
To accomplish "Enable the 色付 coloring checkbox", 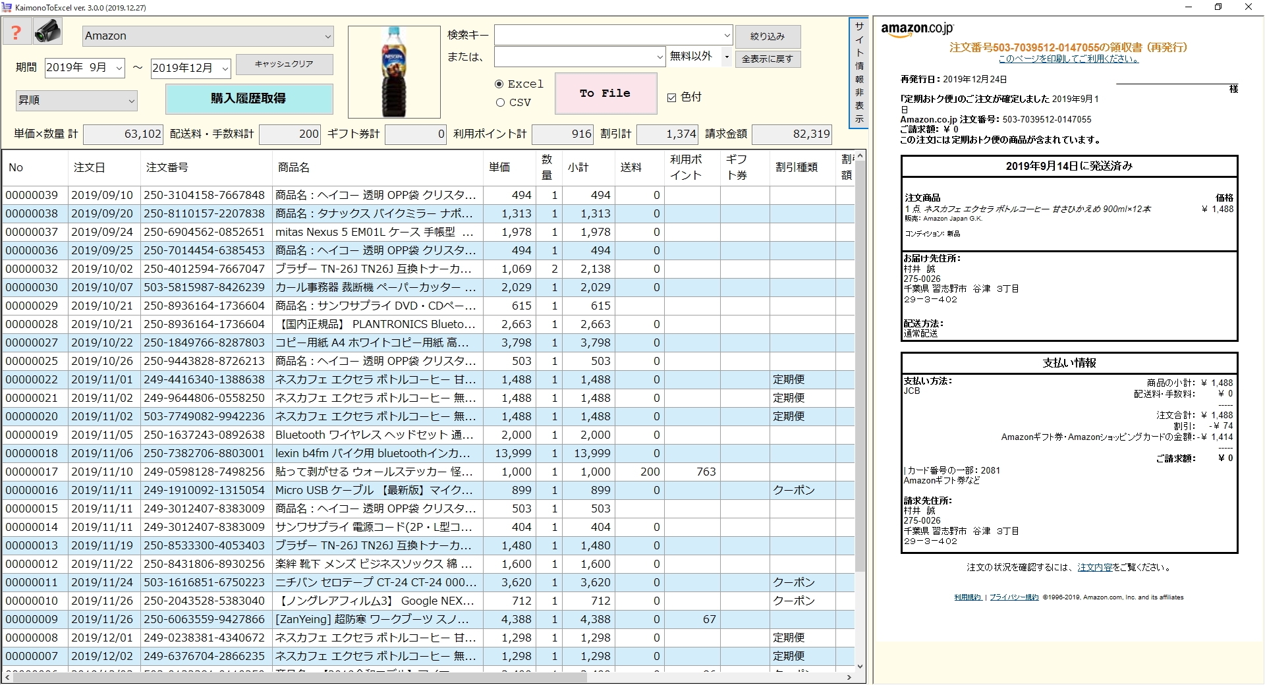I will 672,97.
